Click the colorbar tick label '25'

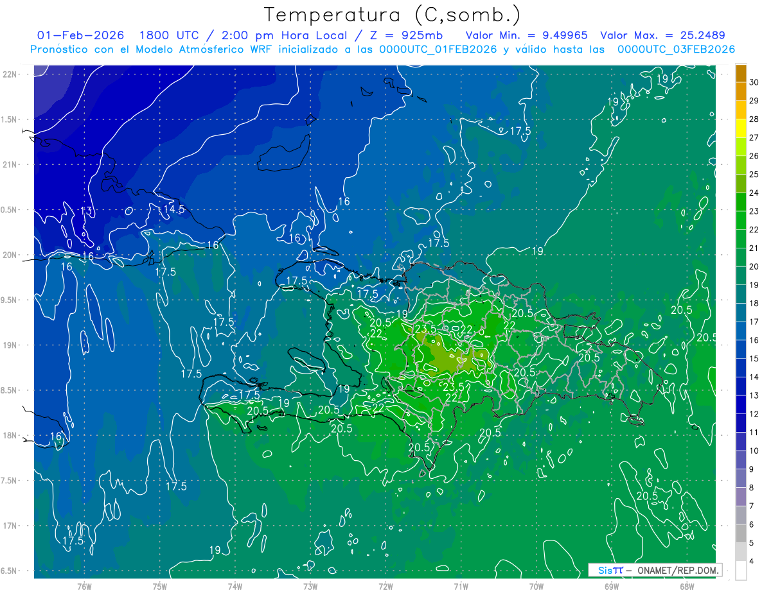(754, 174)
